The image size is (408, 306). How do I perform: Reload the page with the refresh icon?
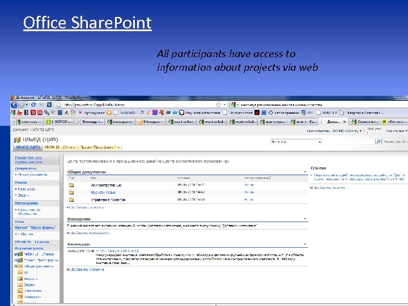(x=33, y=105)
